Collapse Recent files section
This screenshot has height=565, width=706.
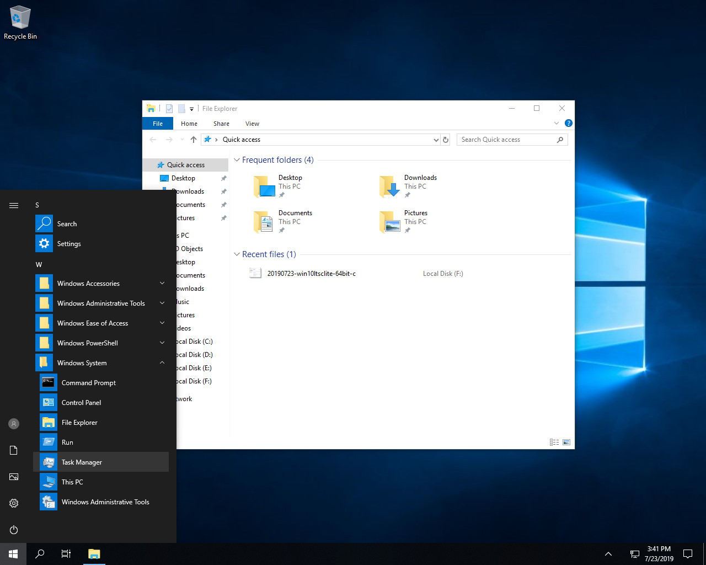pos(237,254)
